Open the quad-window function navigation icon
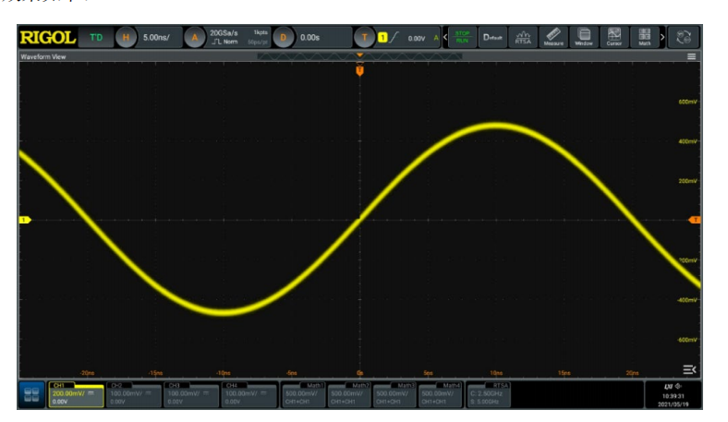 pos(31,395)
